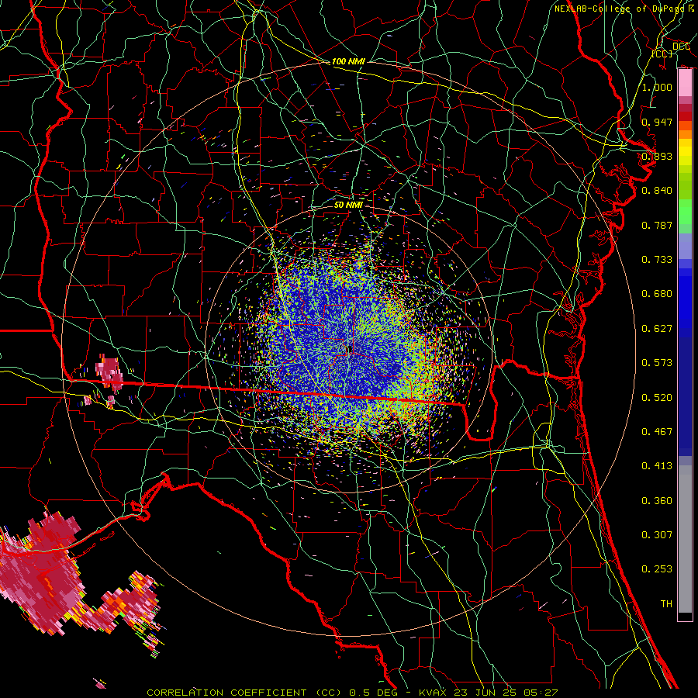Click the 0.467 legend value

coord(657,432)
